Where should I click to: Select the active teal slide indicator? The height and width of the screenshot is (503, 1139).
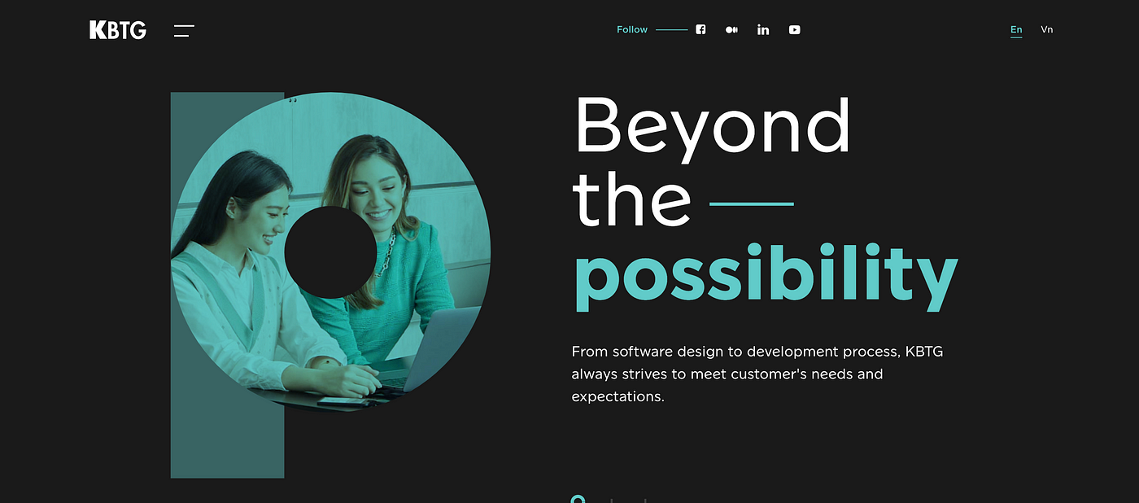(x=578, y=499)
